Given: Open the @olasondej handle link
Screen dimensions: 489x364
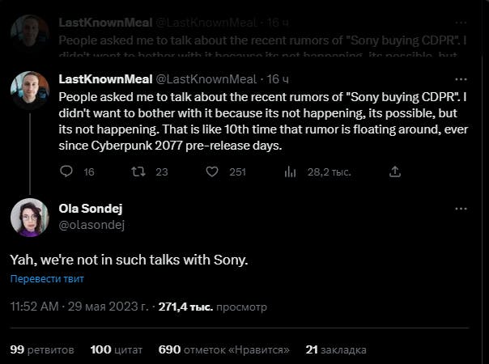Looking at the screenshot, I should coord(91,224).
